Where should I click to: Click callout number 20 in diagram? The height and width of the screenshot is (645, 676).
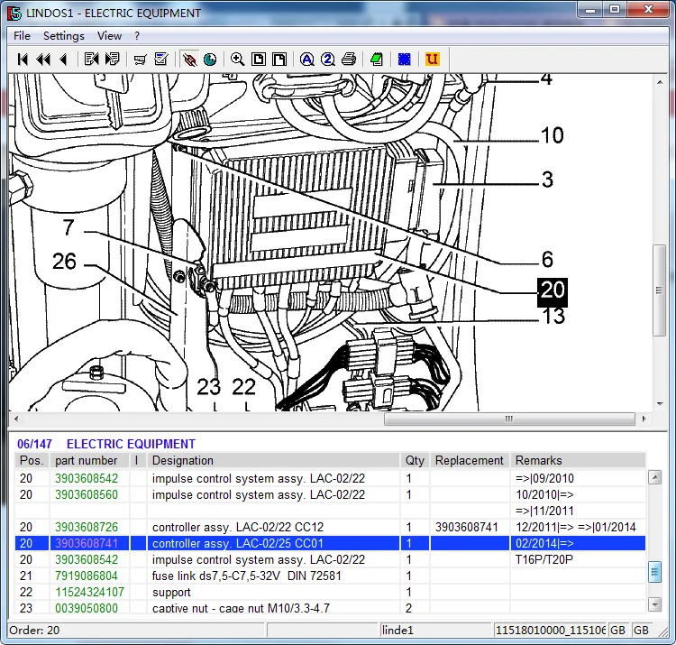coord(552,290)
